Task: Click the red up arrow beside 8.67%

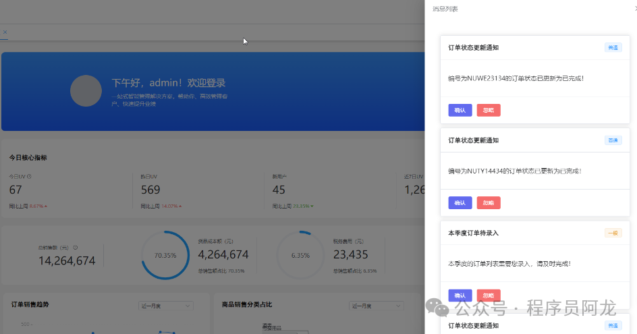Action: (46, 206)
